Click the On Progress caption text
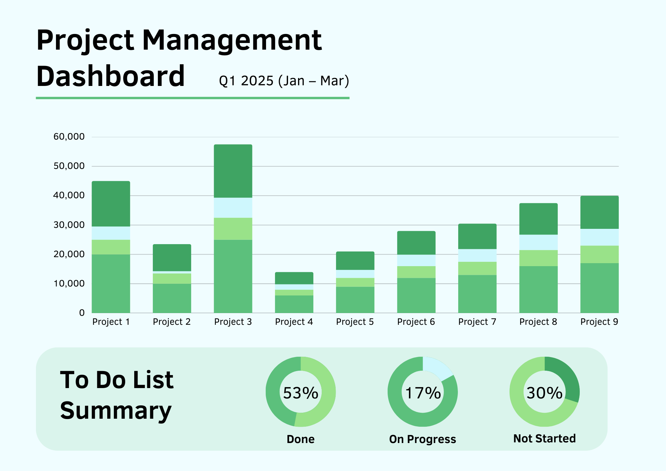Image resolution: width=666 pixels, height=471 pixels. [x=423, y=439]
